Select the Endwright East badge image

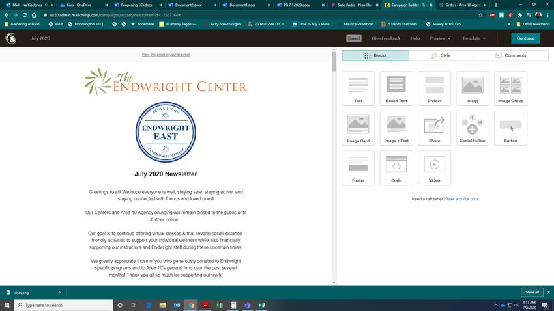[x=166, y=132]
